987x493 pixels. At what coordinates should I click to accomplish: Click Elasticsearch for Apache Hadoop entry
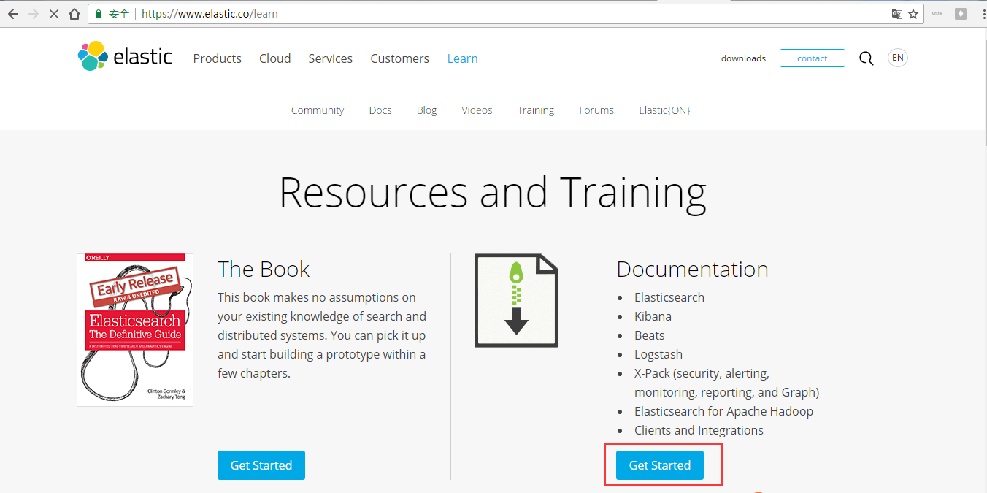click(x=723, y=411)
